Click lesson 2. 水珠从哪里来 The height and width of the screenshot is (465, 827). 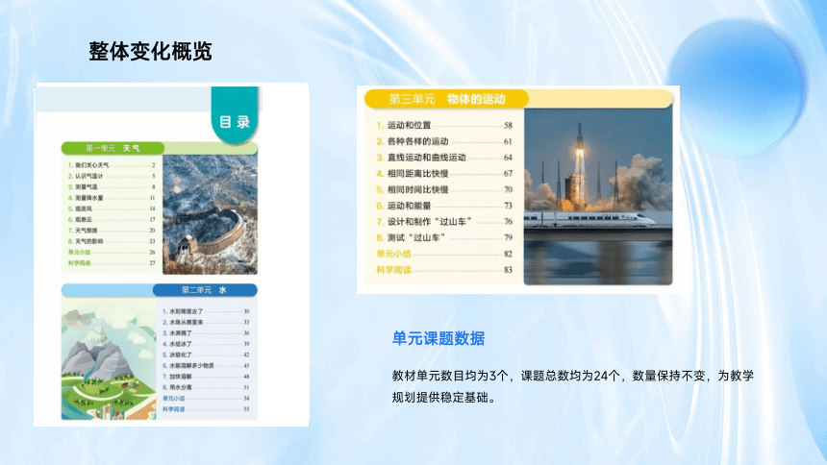coord(206,322)
